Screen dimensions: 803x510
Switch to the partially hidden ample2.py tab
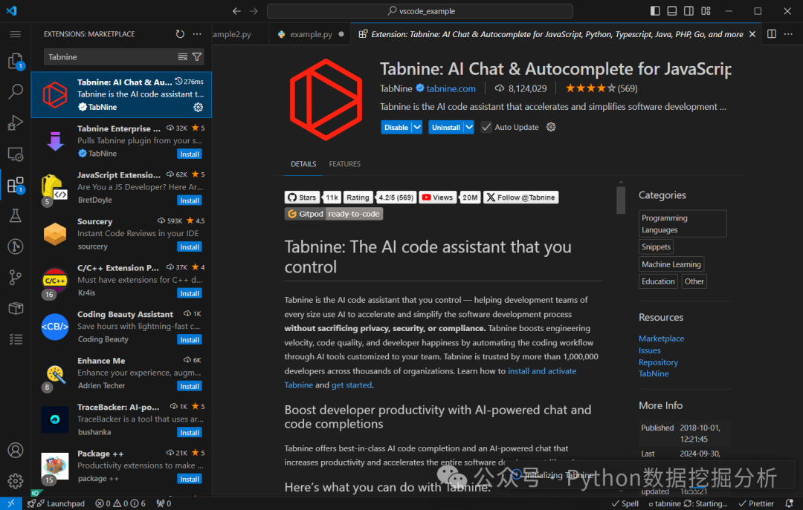click(232, 34)
